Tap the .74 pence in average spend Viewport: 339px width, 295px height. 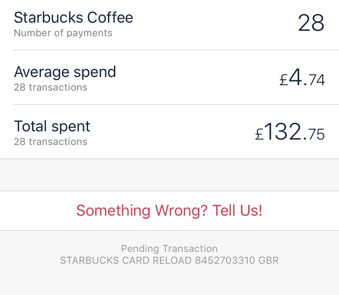pyautogui.click(x=315, y=81)
